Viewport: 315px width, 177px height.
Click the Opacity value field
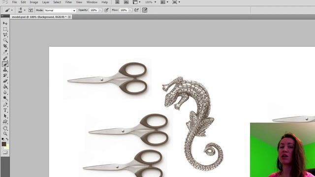(x=94, y=10)
